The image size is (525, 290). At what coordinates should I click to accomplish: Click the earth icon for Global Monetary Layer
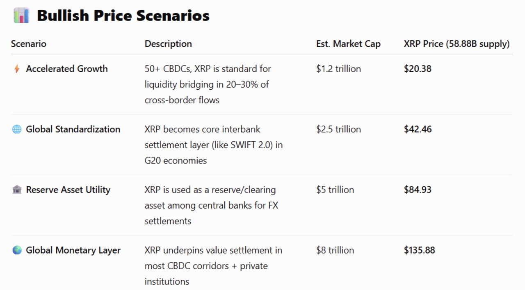(x=17, y=250)
